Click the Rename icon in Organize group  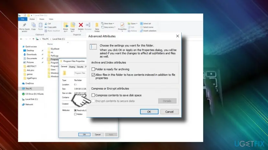(x=88, y=25)
